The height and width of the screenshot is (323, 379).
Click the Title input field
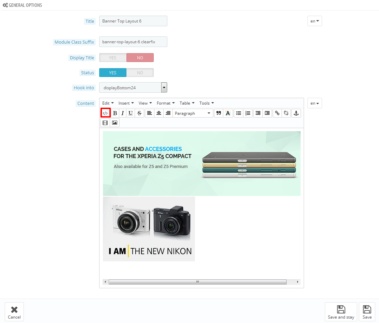(x=133, y=21)
